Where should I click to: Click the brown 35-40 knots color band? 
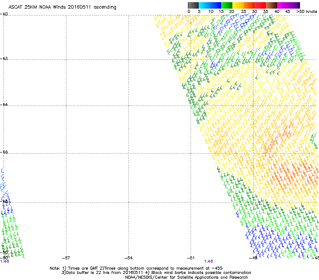point(272,5)
